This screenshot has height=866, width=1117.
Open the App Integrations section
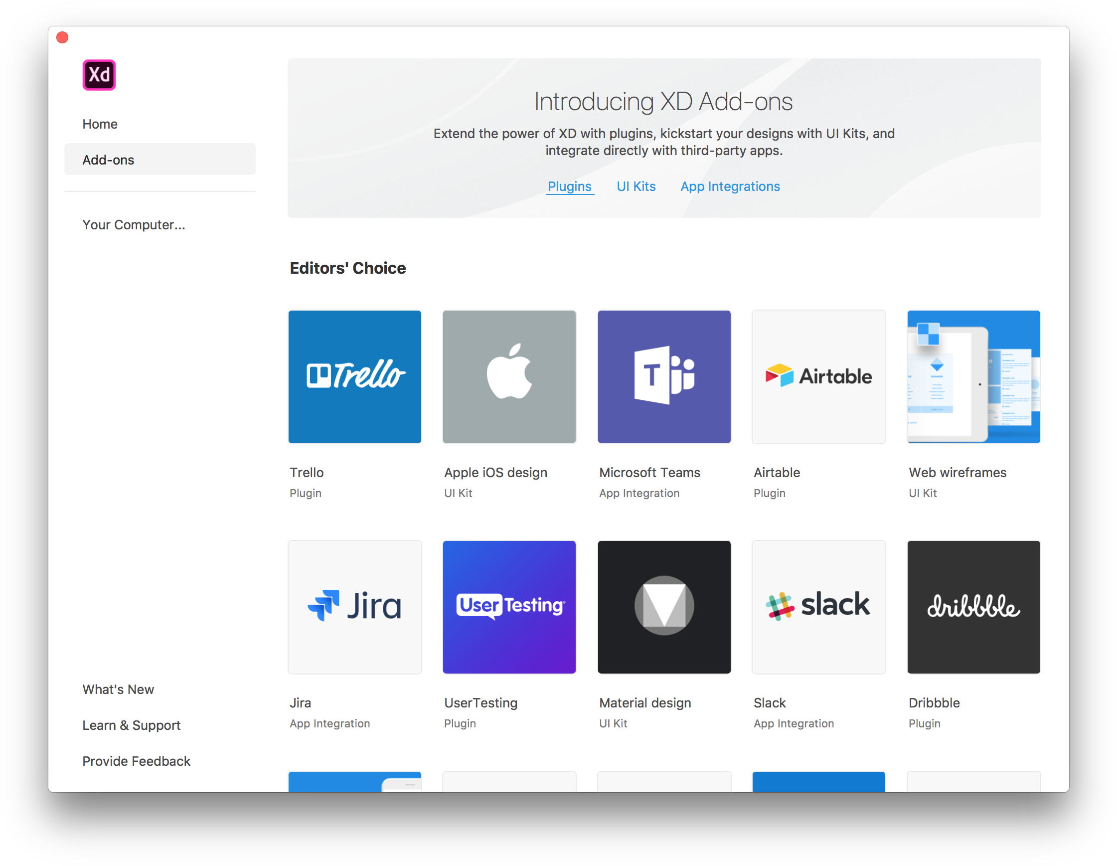(730, 187)
